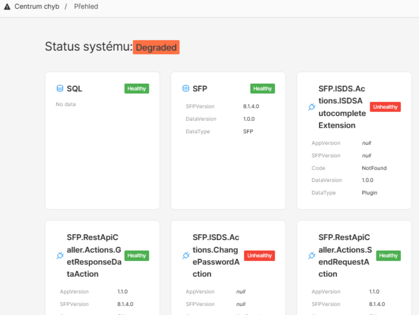Click the Healthy badge on SFP card
The width and height of the screenshot is (419, 315).
(262, 88)
